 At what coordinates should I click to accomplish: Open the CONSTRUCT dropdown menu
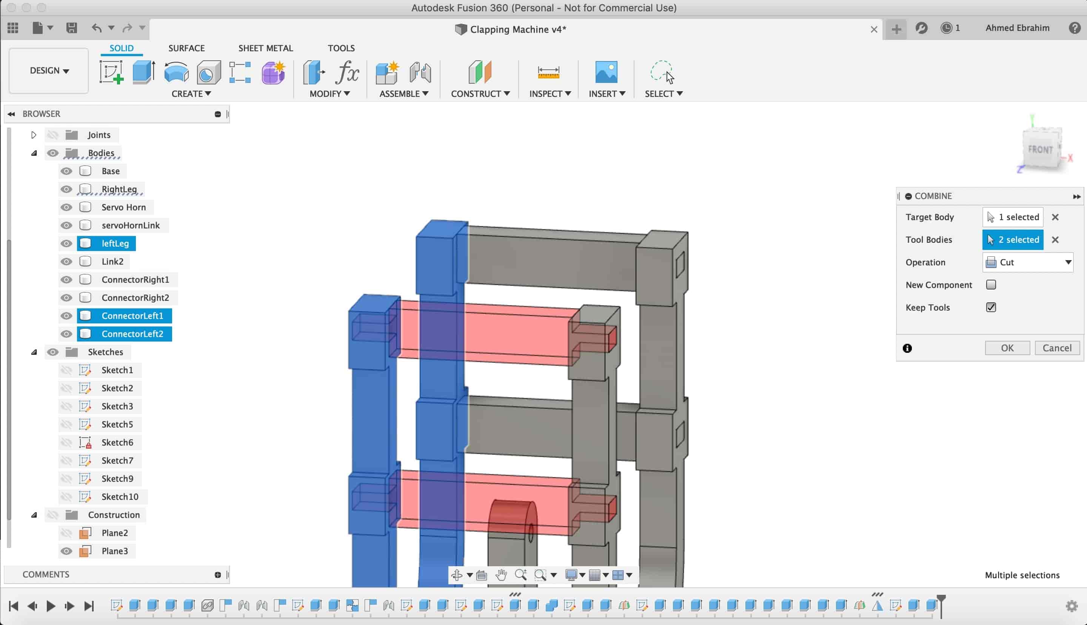pyautogui.click(x=480, y=93)
